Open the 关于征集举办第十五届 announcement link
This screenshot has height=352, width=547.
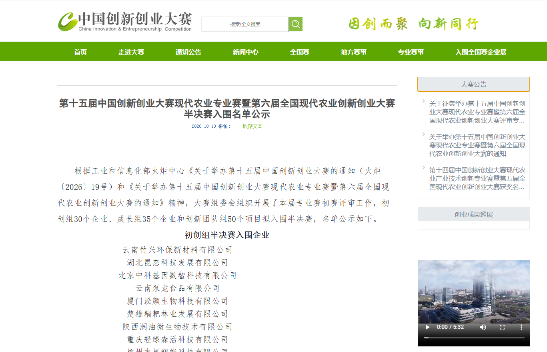coord(477,112)
